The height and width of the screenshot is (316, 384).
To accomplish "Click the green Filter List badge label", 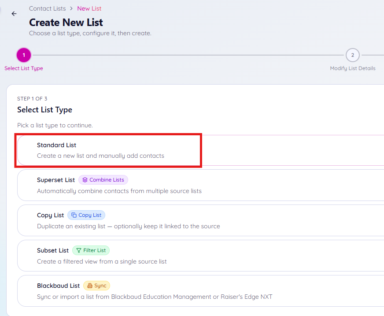I will coord(95,250).
